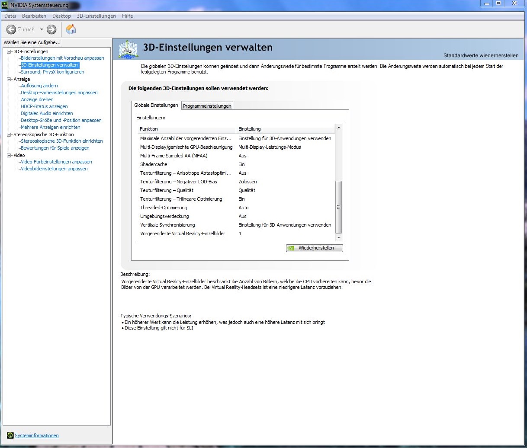This screenshot has height=448, width=527.
Task: Click the Systeminformationen icon
Action: click(x=10, y=435)
